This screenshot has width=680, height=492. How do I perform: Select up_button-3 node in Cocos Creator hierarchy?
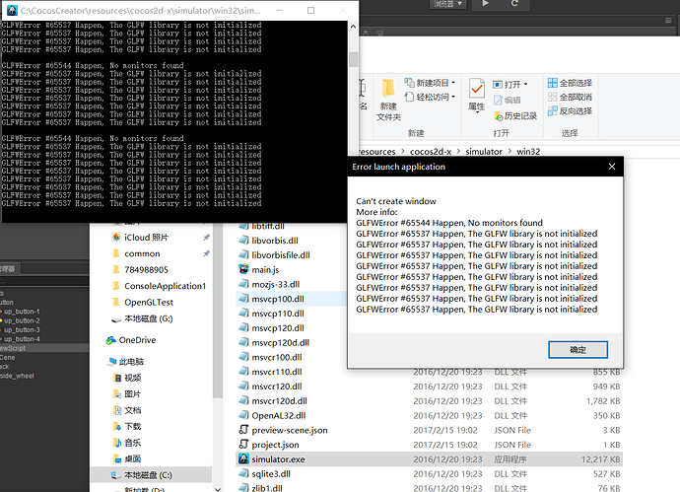click(22, 329)
